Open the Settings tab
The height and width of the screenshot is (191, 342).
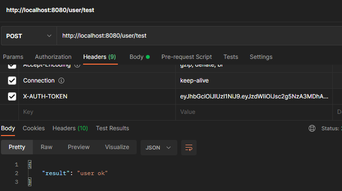(261, 57)
